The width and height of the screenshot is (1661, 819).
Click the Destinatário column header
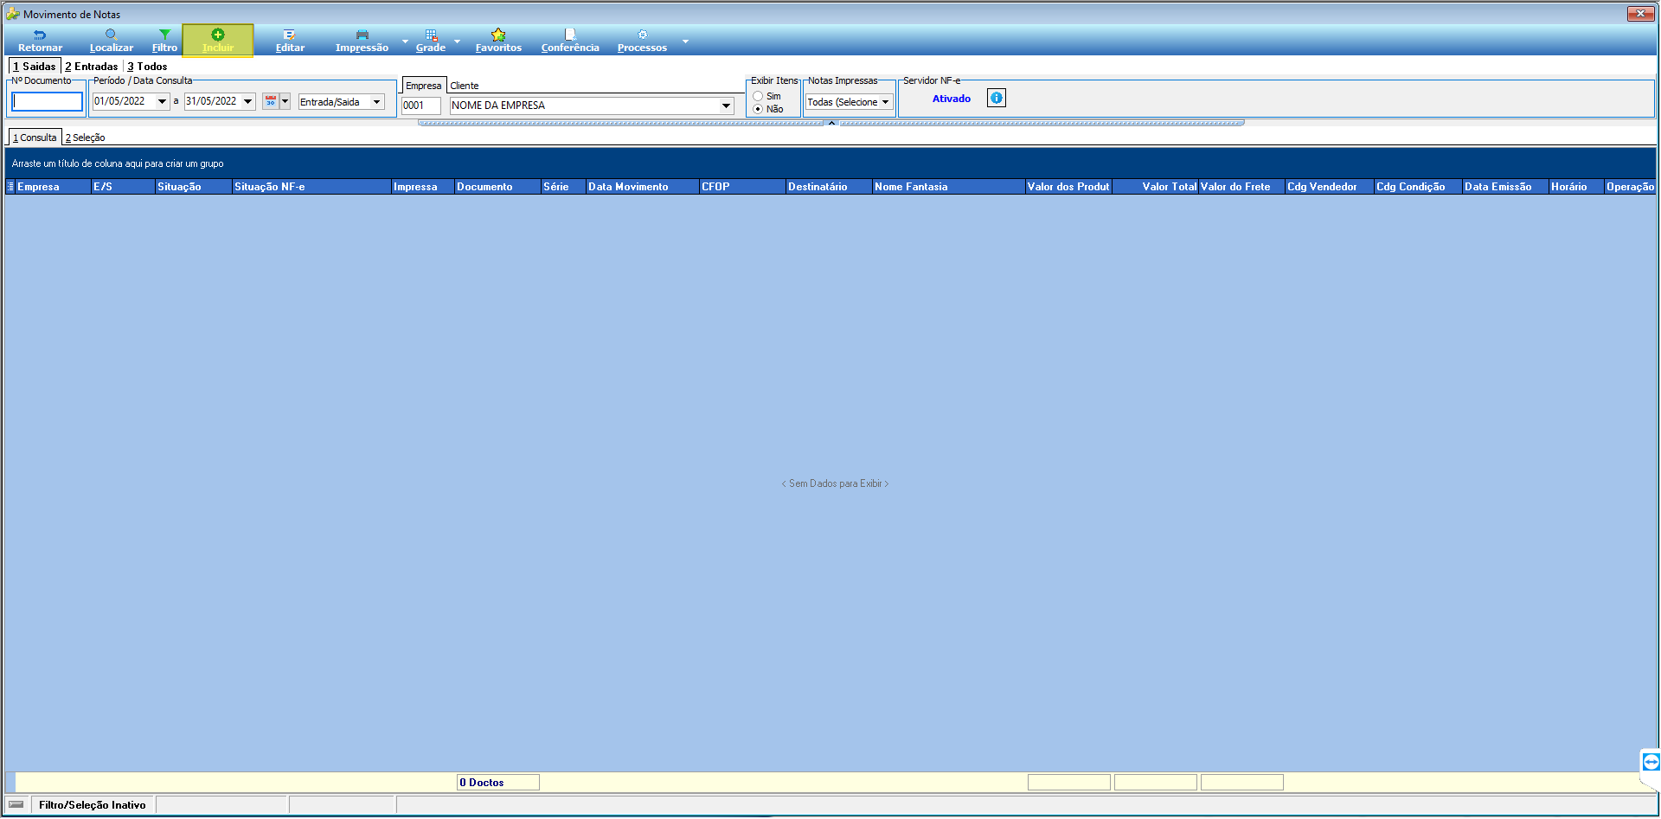point(829,187)
